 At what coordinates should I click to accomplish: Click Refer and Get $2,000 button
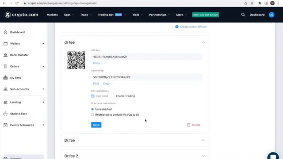206,15
